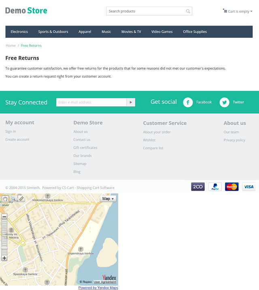The height and width of the screenshot is (290, 259).
Task: Click the Enter e-mail address field
Action: pos(91,102)
